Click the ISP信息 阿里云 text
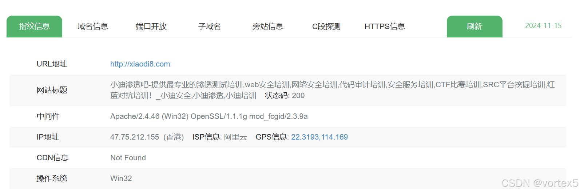Image resolution: width=580 pixels, height=193 pixels. point(219,137)
